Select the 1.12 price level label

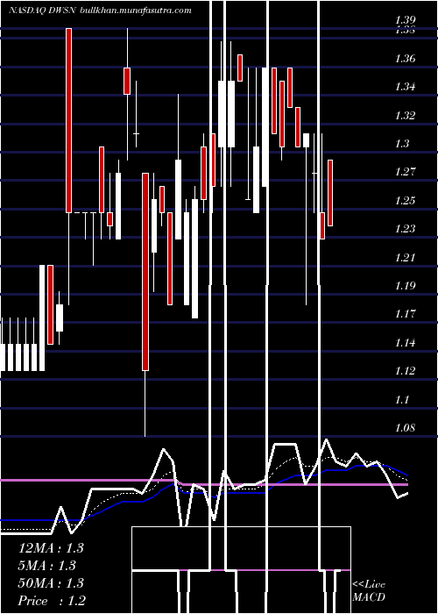tap(405, 371)
